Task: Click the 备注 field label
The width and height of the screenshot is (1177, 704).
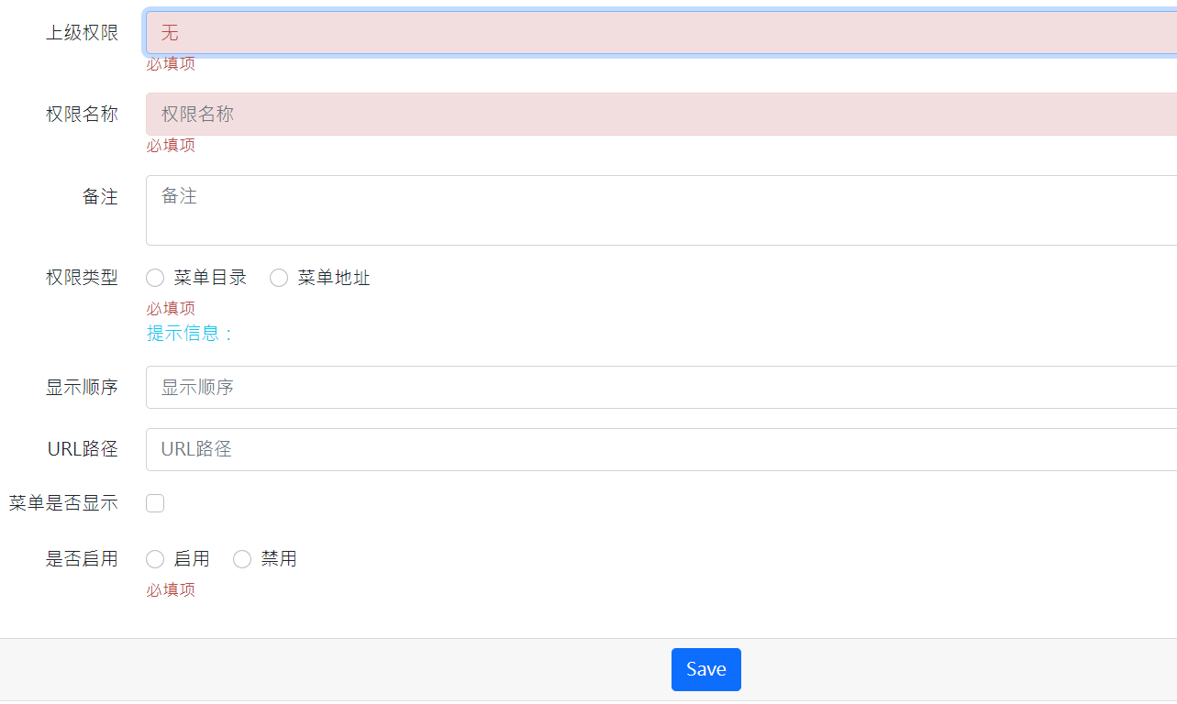Action: pos(101,197)
